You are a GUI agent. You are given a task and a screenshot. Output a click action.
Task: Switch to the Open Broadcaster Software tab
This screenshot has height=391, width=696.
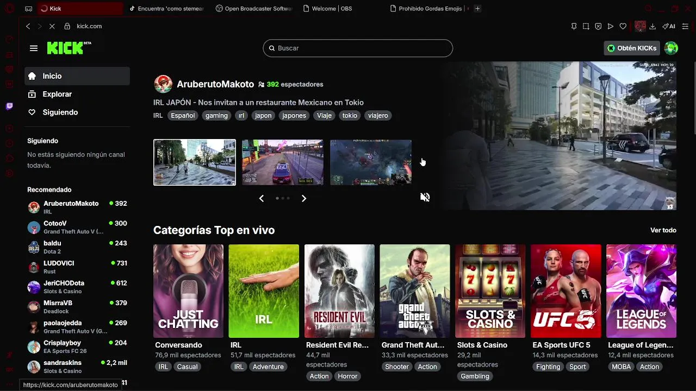pyautogui.click(x=253, y=9)
